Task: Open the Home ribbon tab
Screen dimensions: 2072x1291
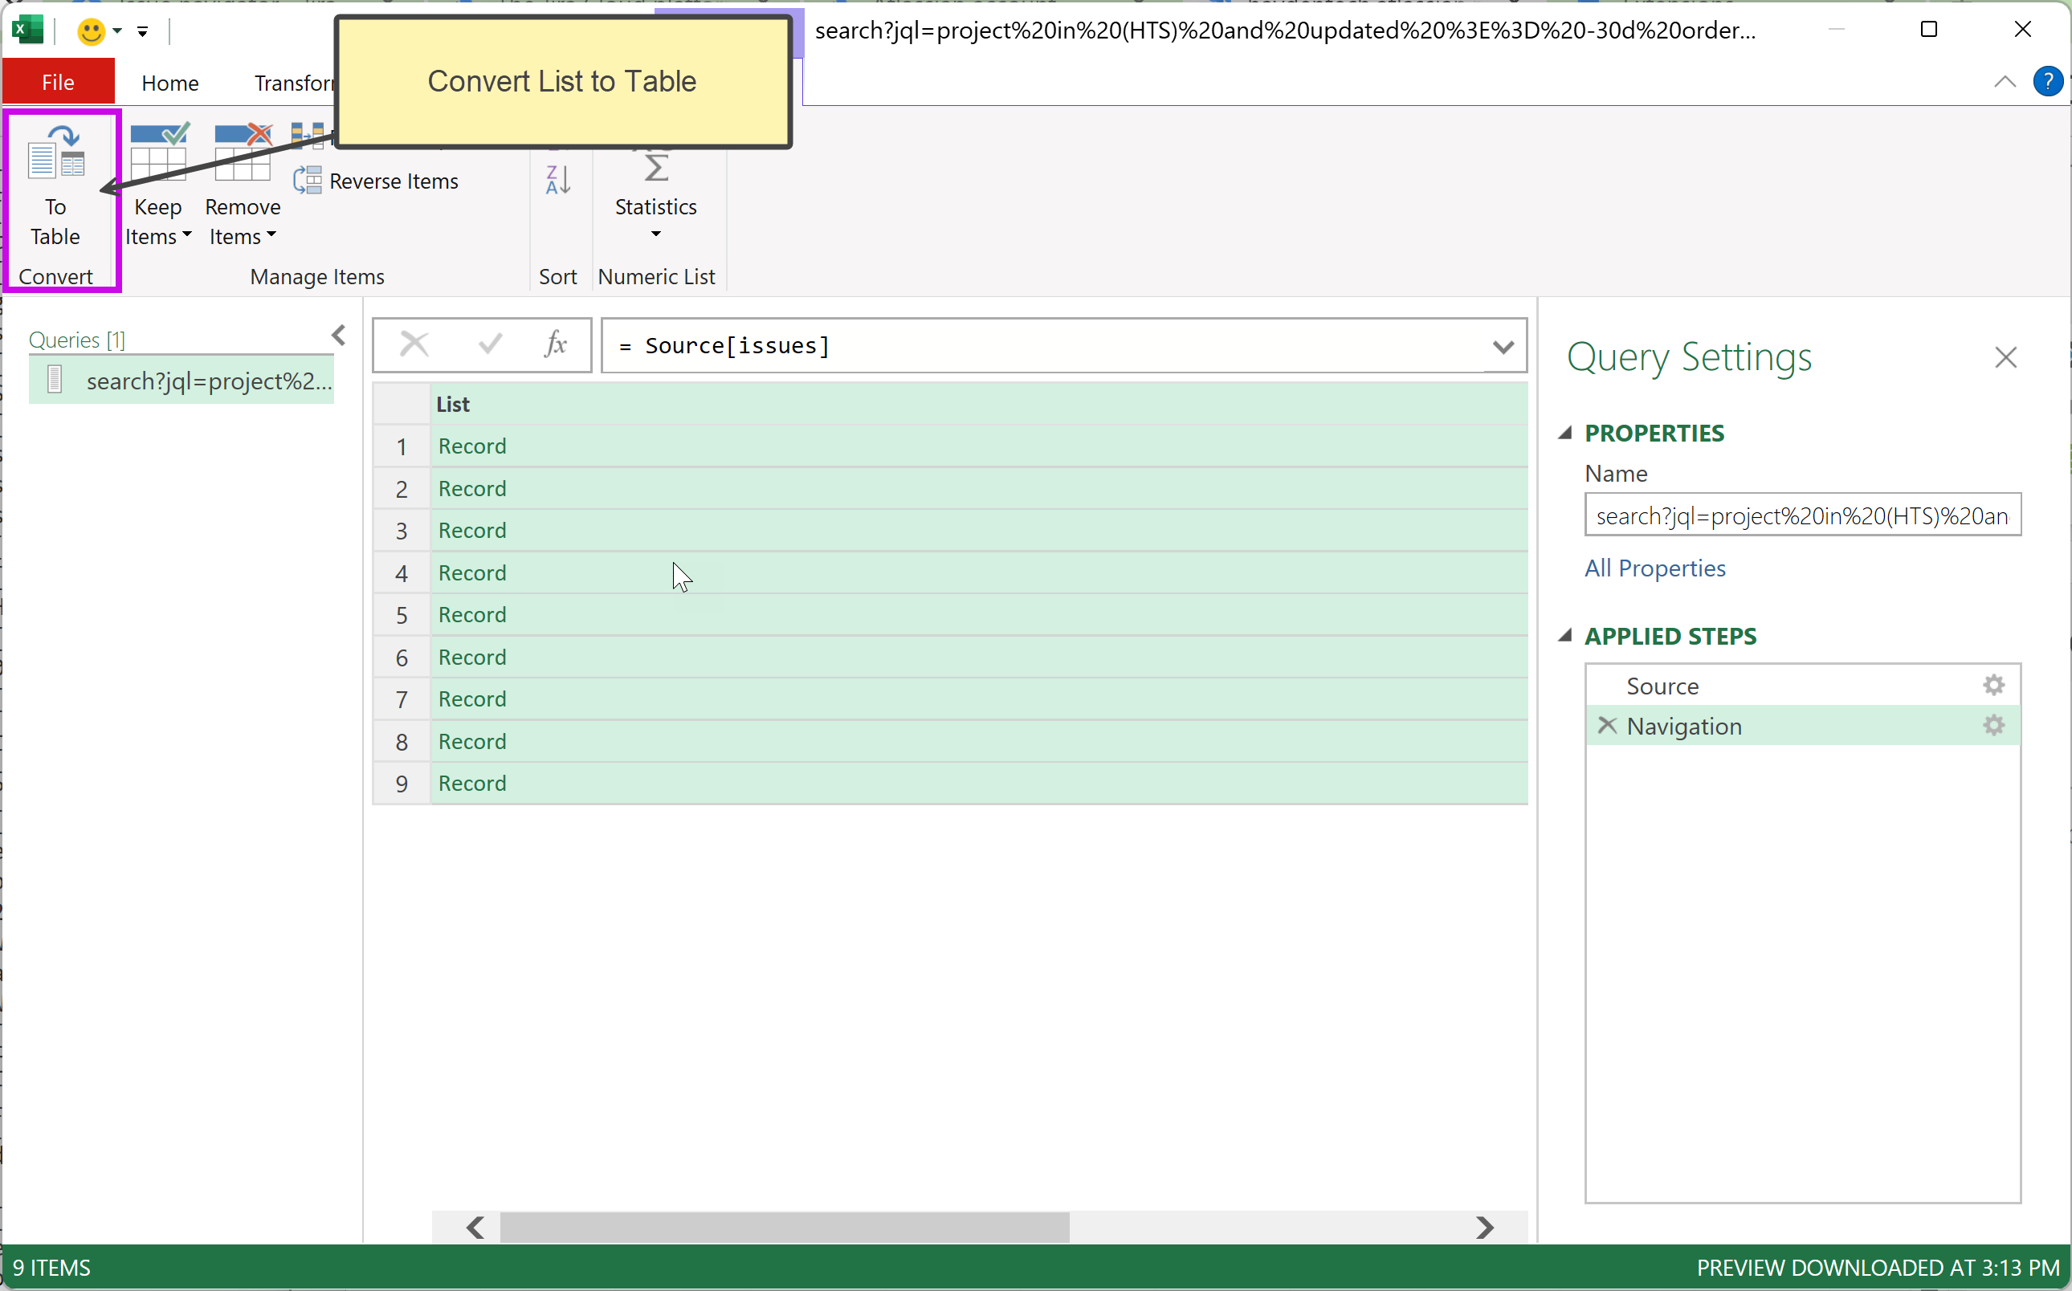Action: [170, 83]
